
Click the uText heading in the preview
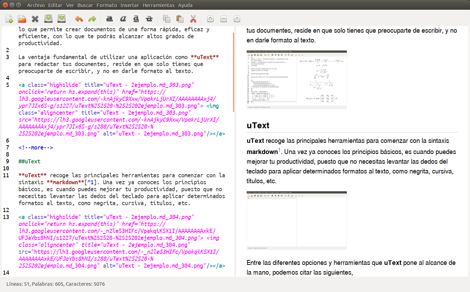tap(258, 125)
